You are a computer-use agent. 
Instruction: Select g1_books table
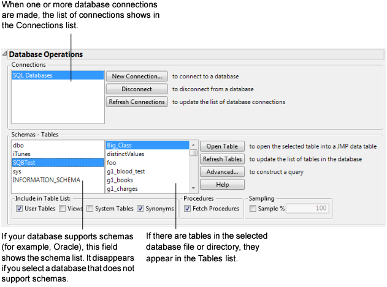tap(147, 180)
